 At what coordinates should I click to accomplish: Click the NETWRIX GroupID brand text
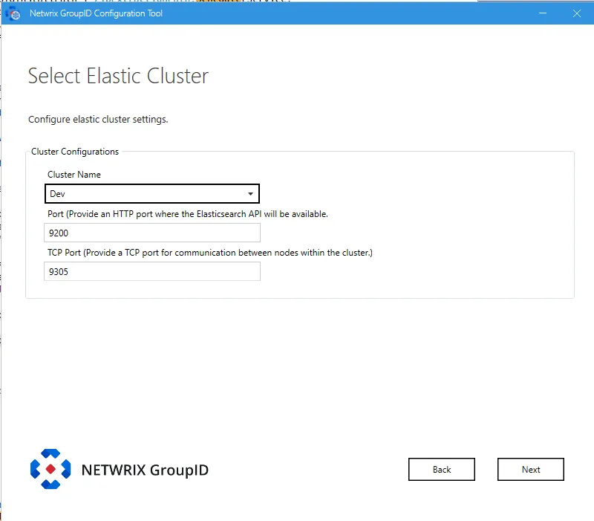(145, 470)
